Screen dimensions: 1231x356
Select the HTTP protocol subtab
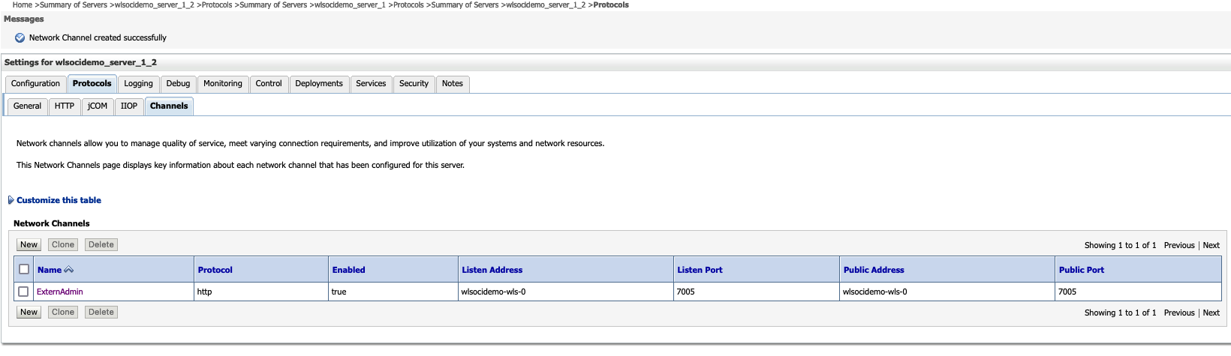coord(64,106)
